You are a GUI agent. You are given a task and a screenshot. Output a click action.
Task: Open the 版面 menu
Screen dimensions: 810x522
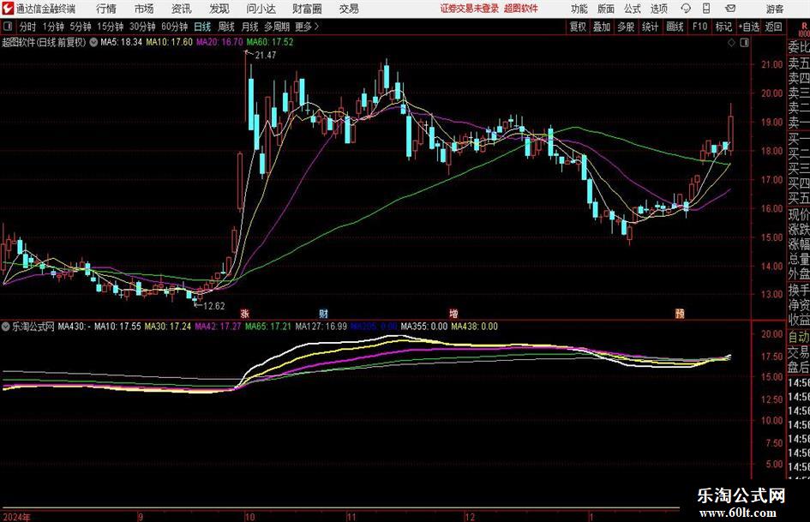point(605,9)
